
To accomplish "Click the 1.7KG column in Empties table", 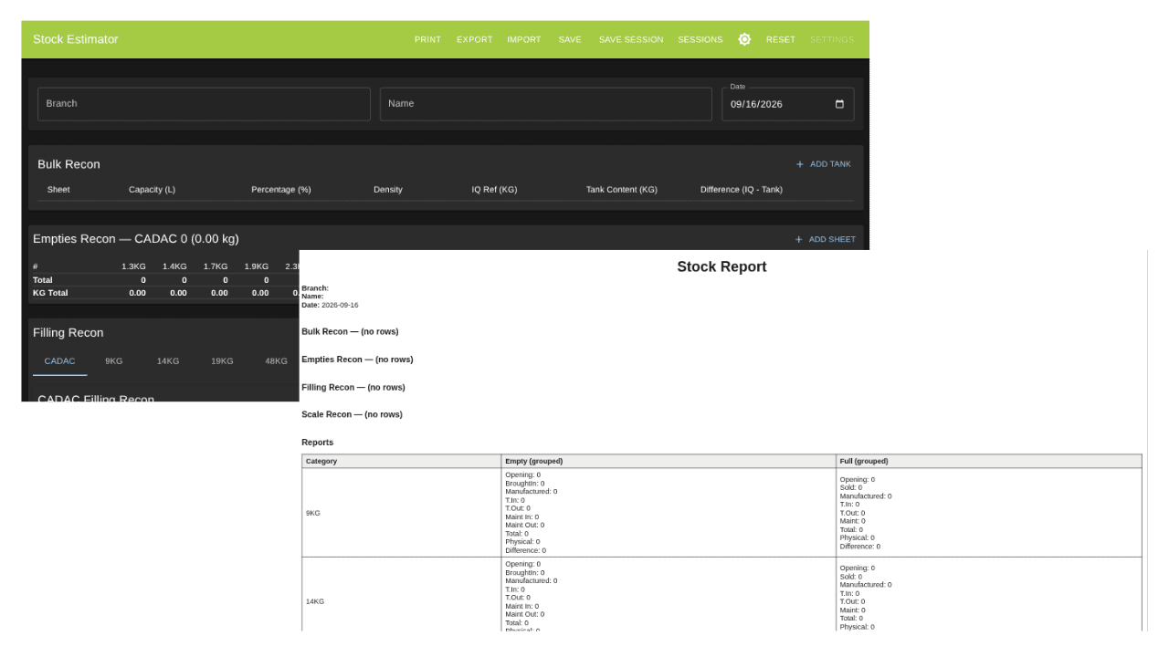I will [x=216, y=266].
